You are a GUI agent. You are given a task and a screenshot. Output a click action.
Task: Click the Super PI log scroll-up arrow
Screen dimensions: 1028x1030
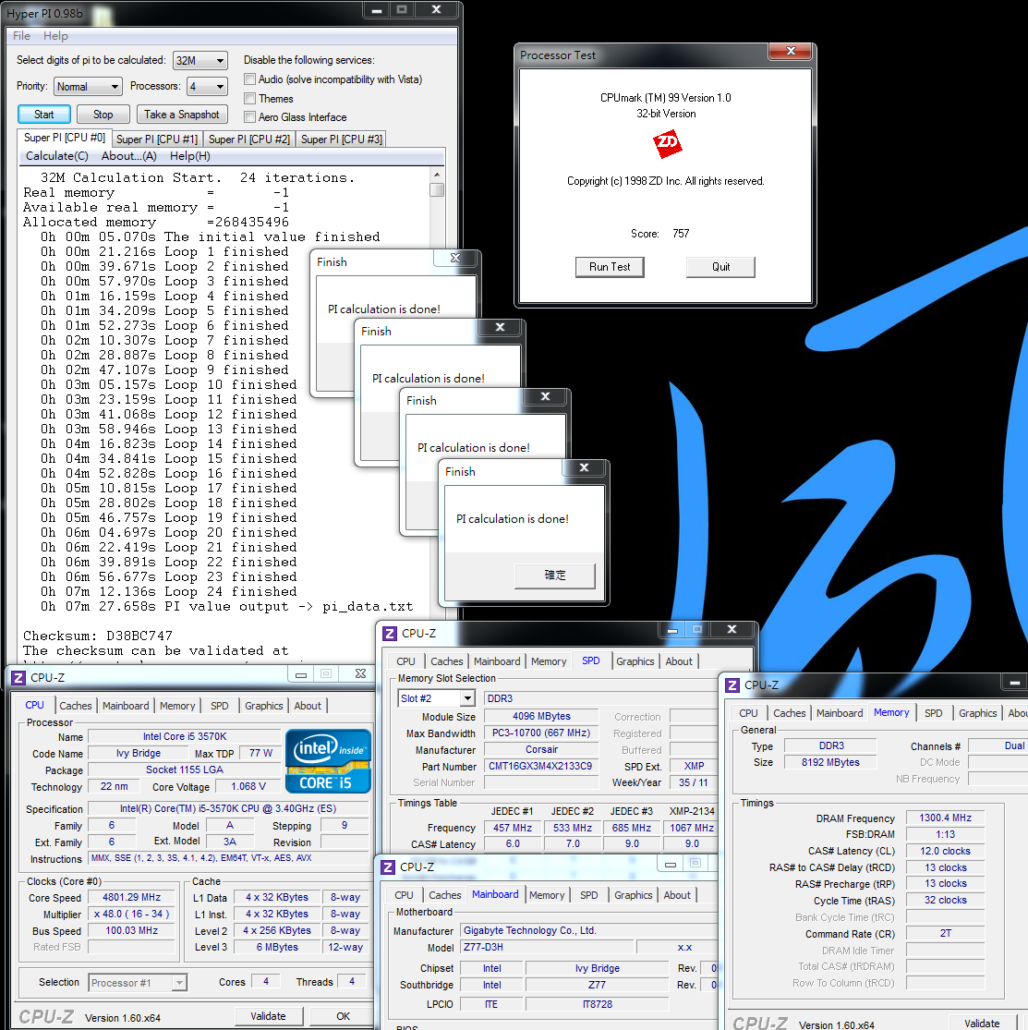pos(436,175)
